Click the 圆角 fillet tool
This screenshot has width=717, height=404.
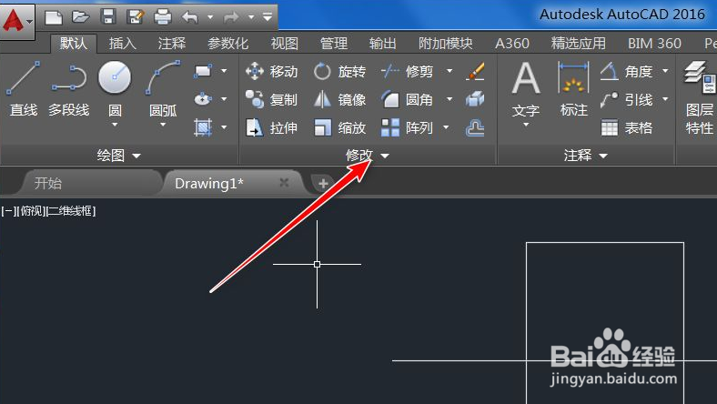pos(407,99)
